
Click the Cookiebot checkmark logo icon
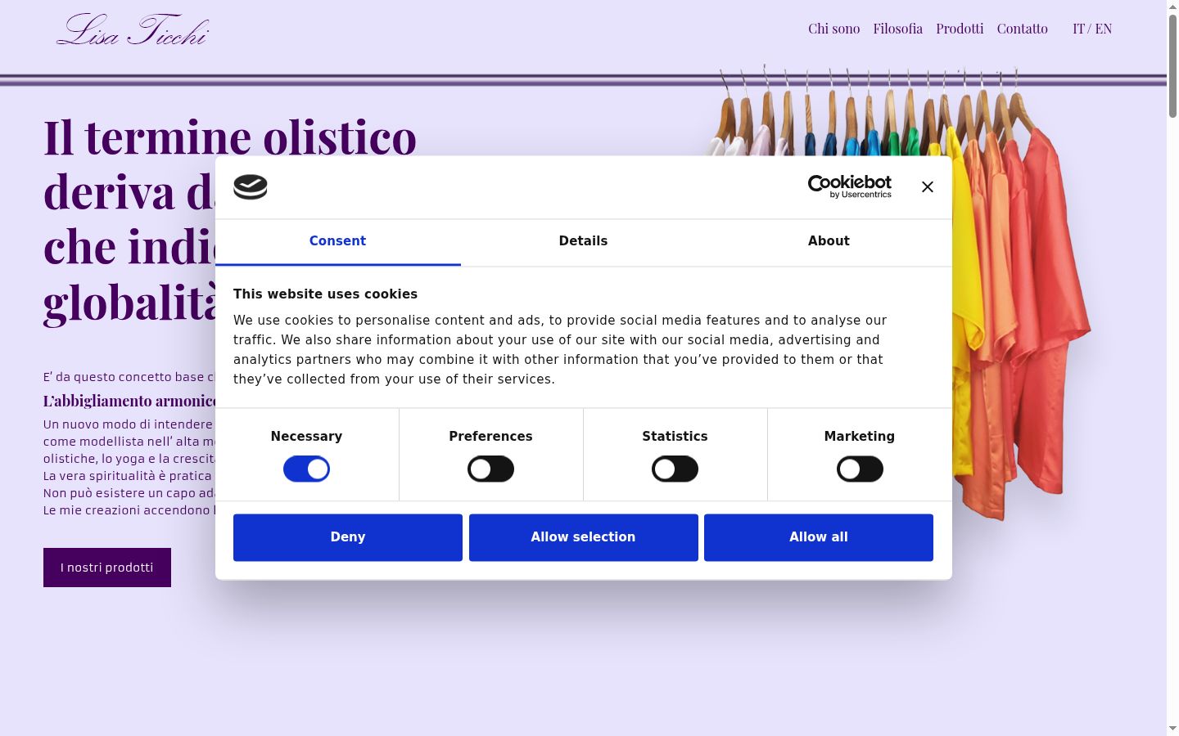(x=251, y=187)
